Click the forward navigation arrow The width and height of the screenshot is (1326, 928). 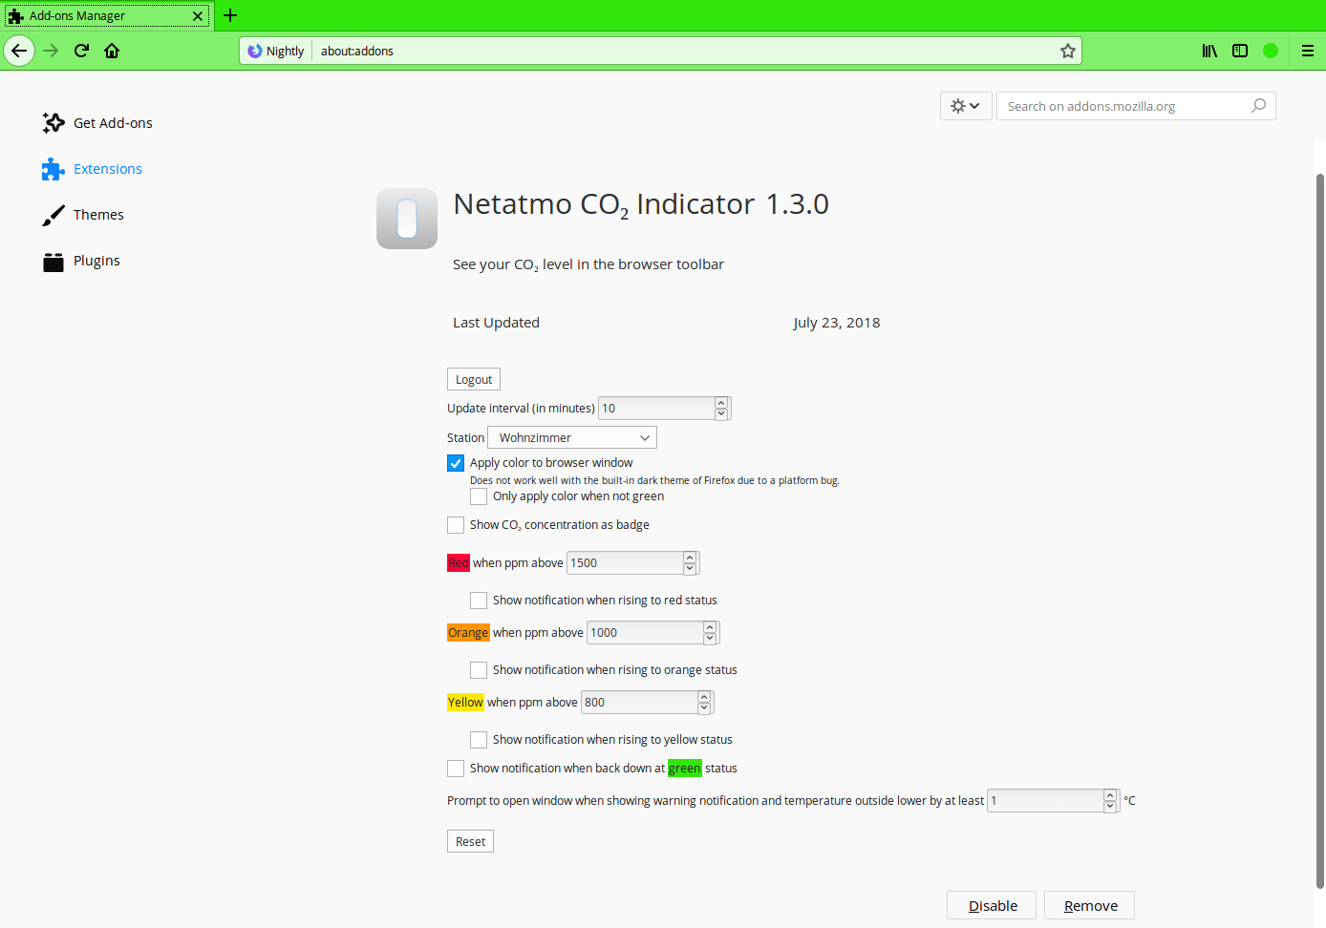pos(52,51)
